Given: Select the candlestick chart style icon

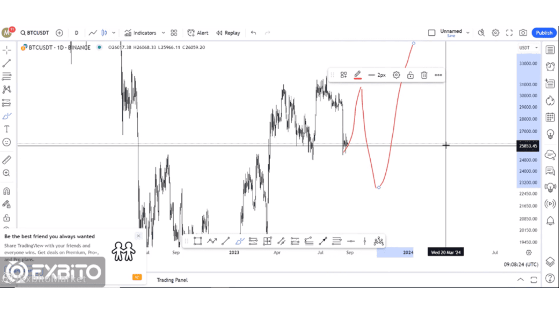Looking at the screenshot, I should (104, 33).
